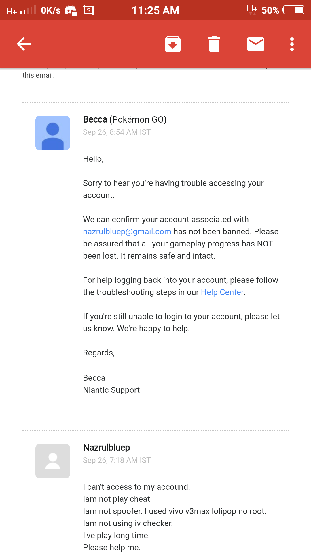The image size is (311, 554).
Task: Tap the 'I can't access to my accound' message
Action: point(136,487)
